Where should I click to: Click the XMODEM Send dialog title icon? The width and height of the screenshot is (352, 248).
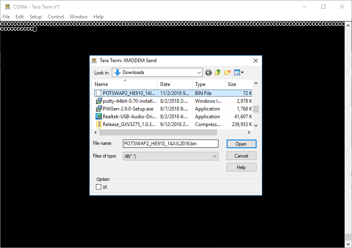point(94,60)
